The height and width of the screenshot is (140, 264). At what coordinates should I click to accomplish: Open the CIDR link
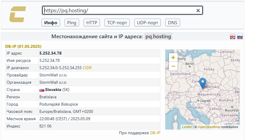coord(87,68)
